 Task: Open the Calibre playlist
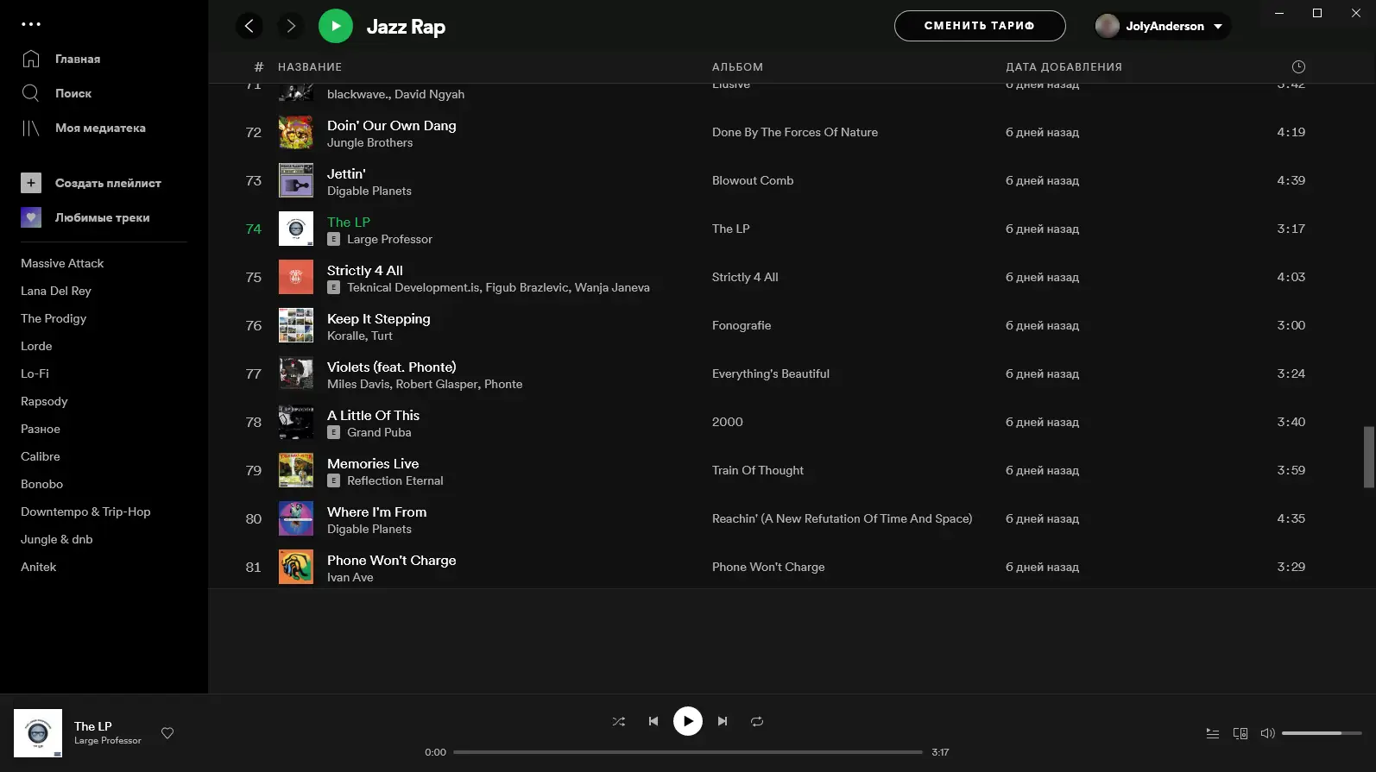pos(41,456)
